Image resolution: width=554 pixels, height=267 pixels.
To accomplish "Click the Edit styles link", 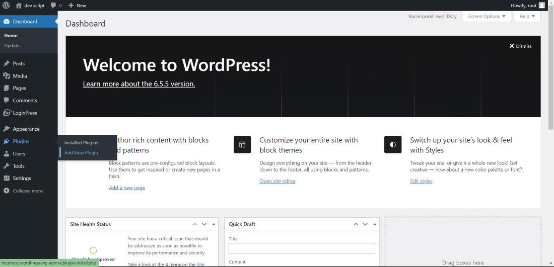I will (421, 181).
